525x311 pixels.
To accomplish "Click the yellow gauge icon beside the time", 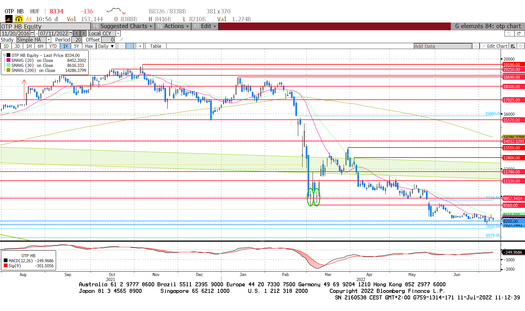I will click(x=19, y=19).
